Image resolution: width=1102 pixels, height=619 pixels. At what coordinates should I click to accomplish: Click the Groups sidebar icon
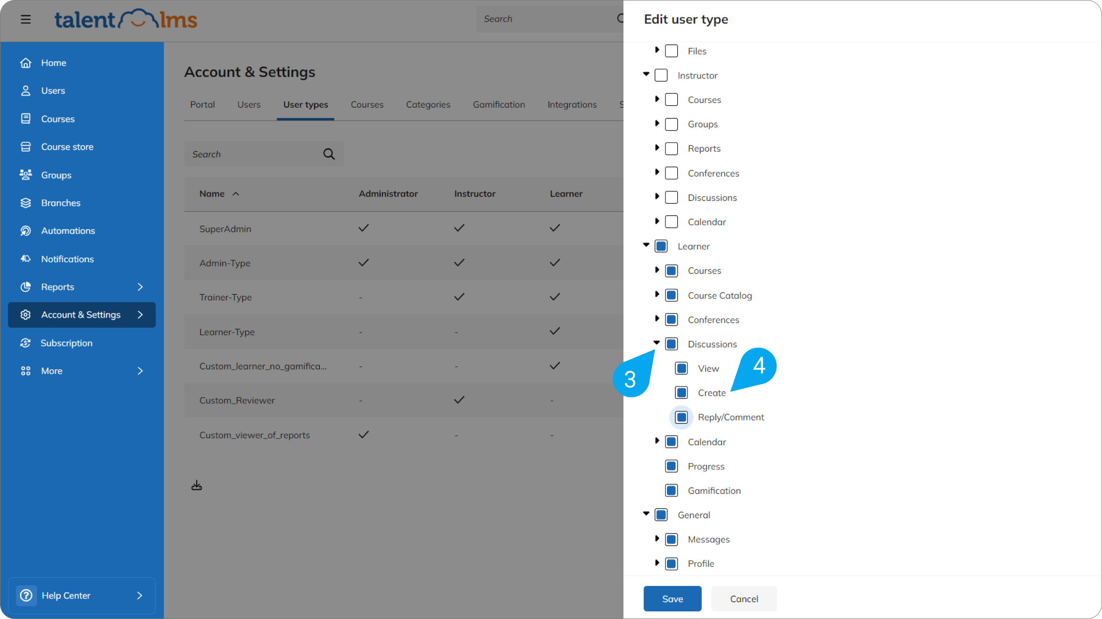coord(26,175)
